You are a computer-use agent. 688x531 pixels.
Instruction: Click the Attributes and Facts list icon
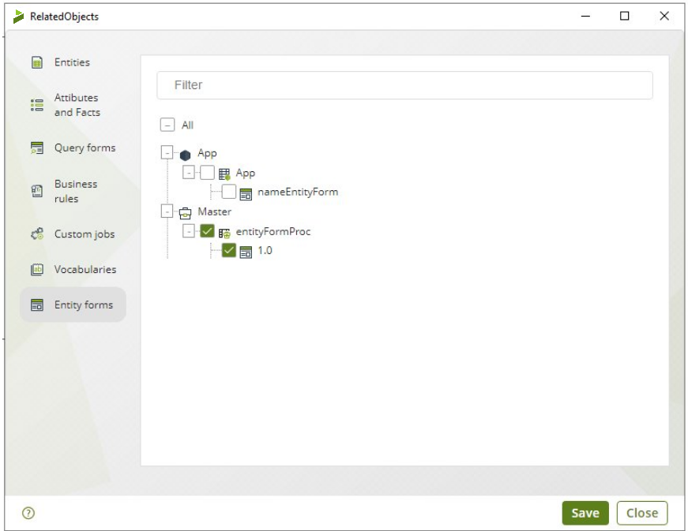pos(36,105)
